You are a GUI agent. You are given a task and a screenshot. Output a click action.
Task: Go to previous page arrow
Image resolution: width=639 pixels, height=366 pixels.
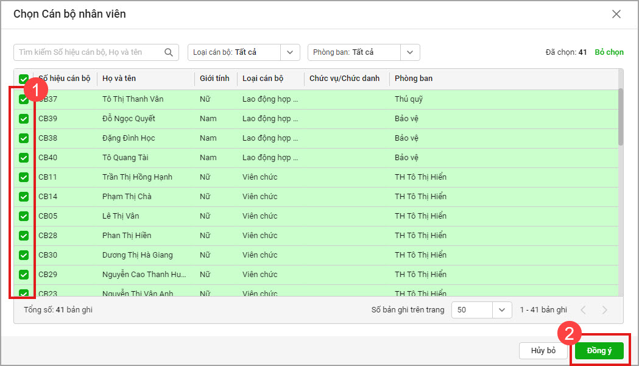click(583, 310)
